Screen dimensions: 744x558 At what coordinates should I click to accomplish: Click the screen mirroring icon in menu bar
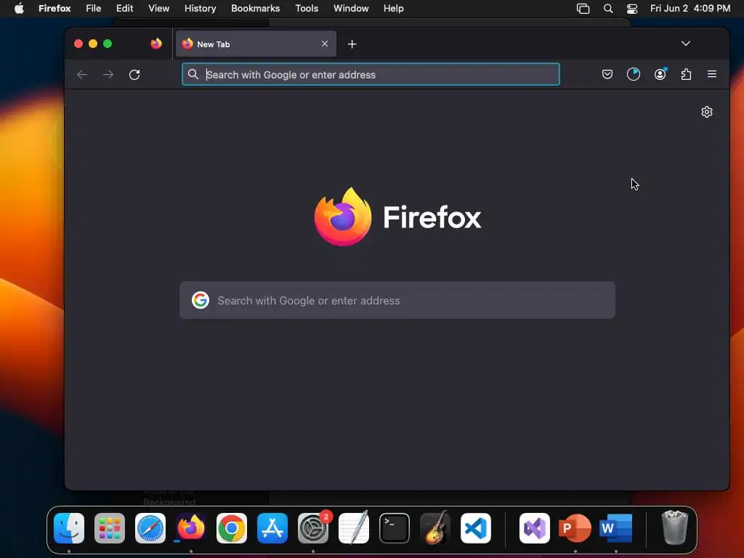tap(583, 9)
